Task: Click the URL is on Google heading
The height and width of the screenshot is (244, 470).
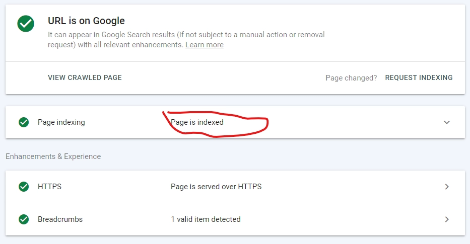Action: pyautogui.click(x=86, y=21)
